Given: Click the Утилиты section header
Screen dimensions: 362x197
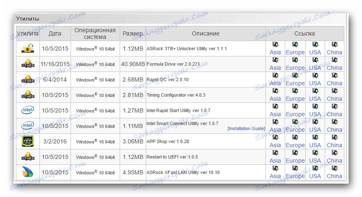Looking at the screenshot, I should point(28,19).
